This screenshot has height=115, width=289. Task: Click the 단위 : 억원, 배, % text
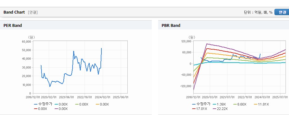pyautogui.click(x=258, y=12)
